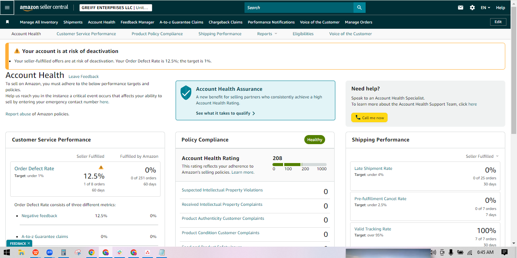Viewport: 517px width, 258px height.
Task: Click the microphone tray icon
Action: 451,252
